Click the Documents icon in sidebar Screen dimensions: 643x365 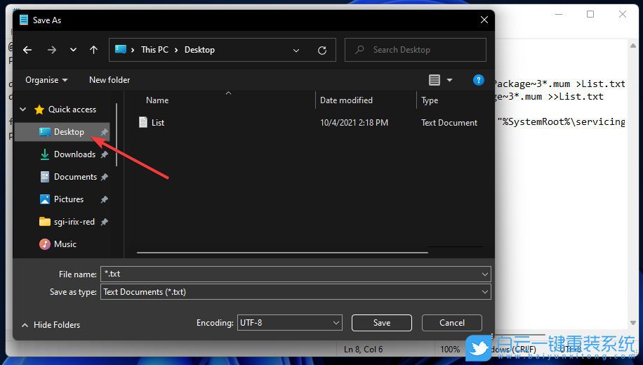pyautogui.click(x=45, y=177)
